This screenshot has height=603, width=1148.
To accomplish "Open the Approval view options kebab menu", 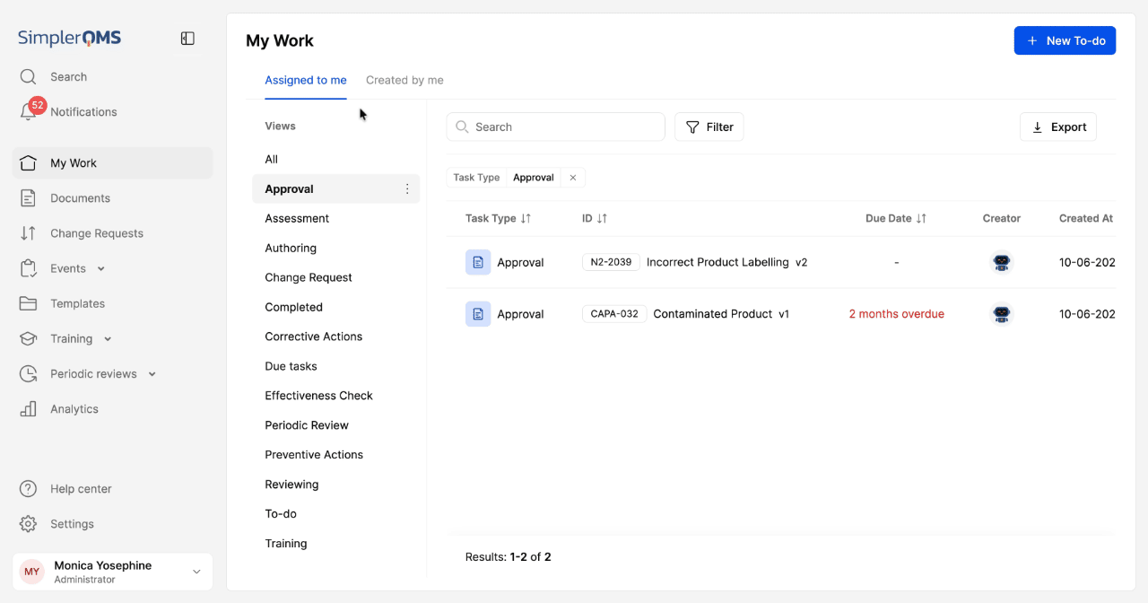I will [x=407, y=189].
